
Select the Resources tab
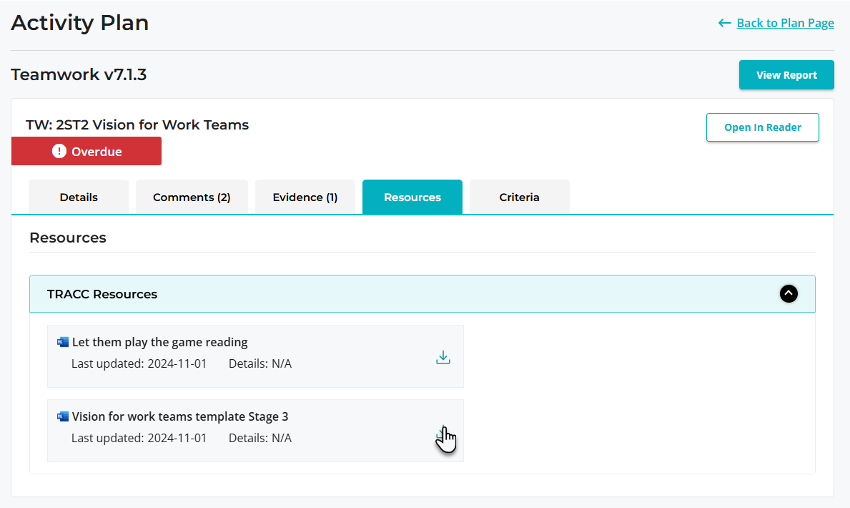click(412, 197)
